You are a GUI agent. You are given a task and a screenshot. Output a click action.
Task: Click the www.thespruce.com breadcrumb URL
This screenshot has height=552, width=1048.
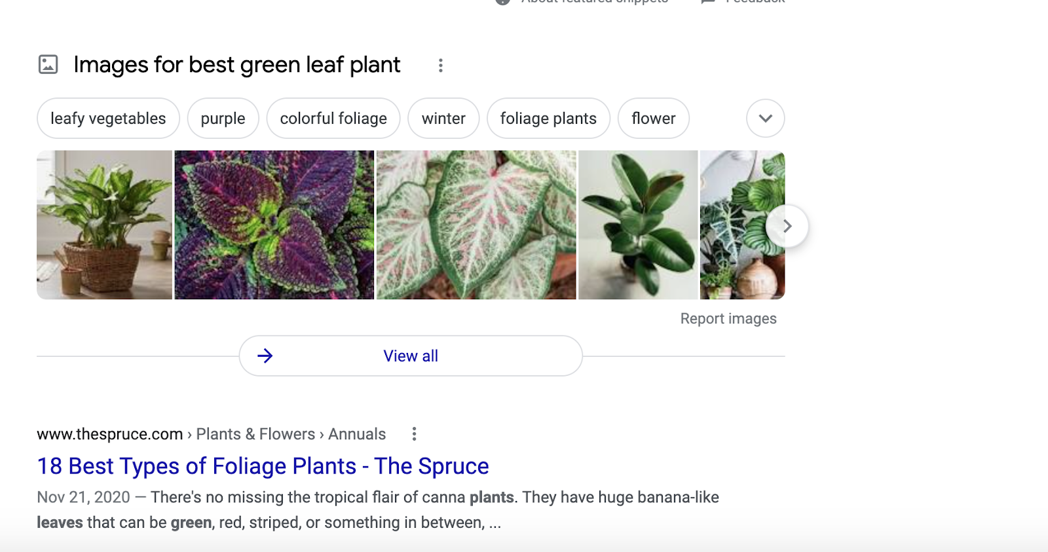tap(109, 434)
